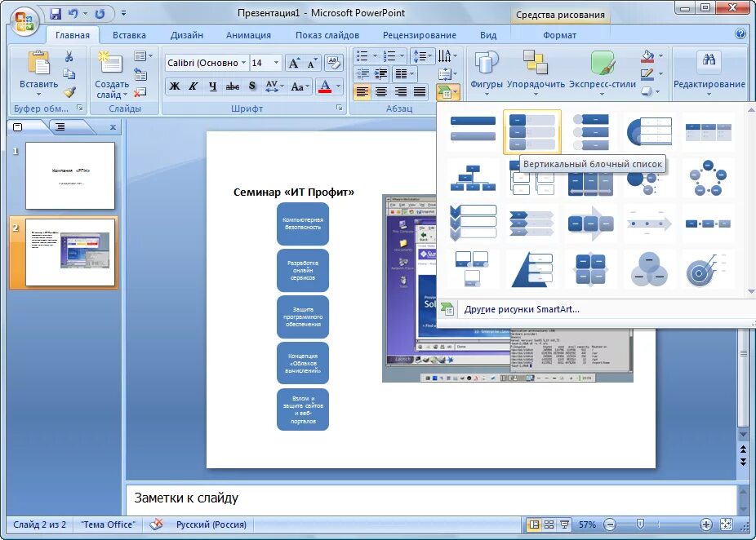The image size is (756, 540).
Task: Click font color red A swatch
Action: tap(326, 86)
